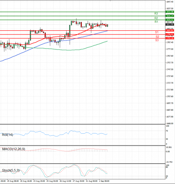The image size is (175, 184).
Task: Click the 23 Aug 20:00 time label
Action: [x=39, y=181]
